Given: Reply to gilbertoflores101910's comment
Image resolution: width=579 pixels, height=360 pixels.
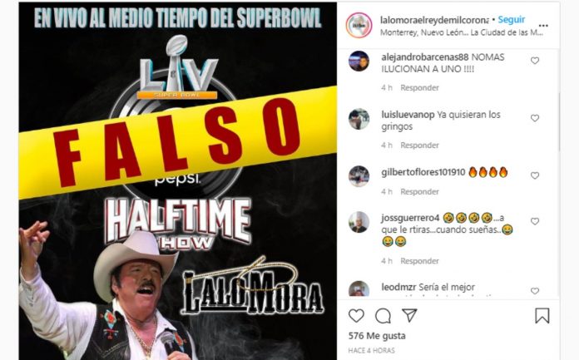Looking at the screenshot, I should [x=420, y=191].
